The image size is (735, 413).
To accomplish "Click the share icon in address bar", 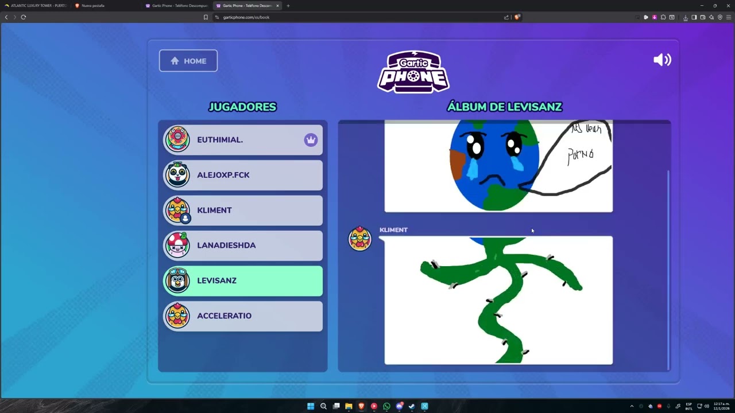I will coord(506,17).
